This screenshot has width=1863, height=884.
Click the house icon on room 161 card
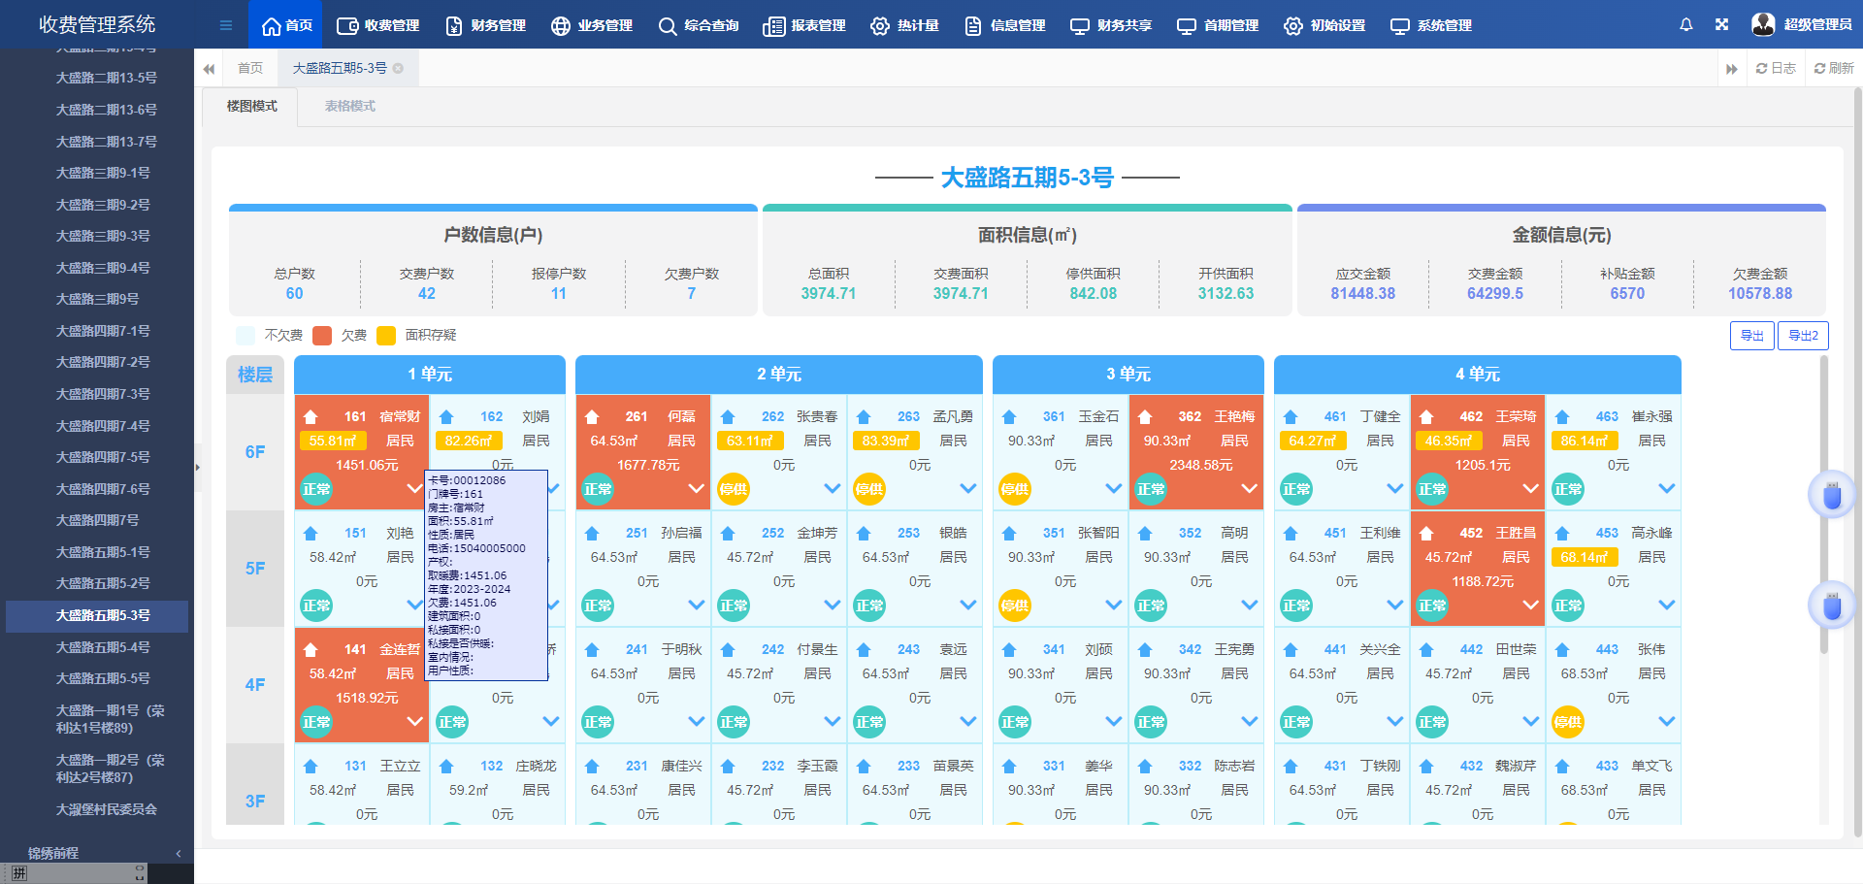tap(310, 415)
